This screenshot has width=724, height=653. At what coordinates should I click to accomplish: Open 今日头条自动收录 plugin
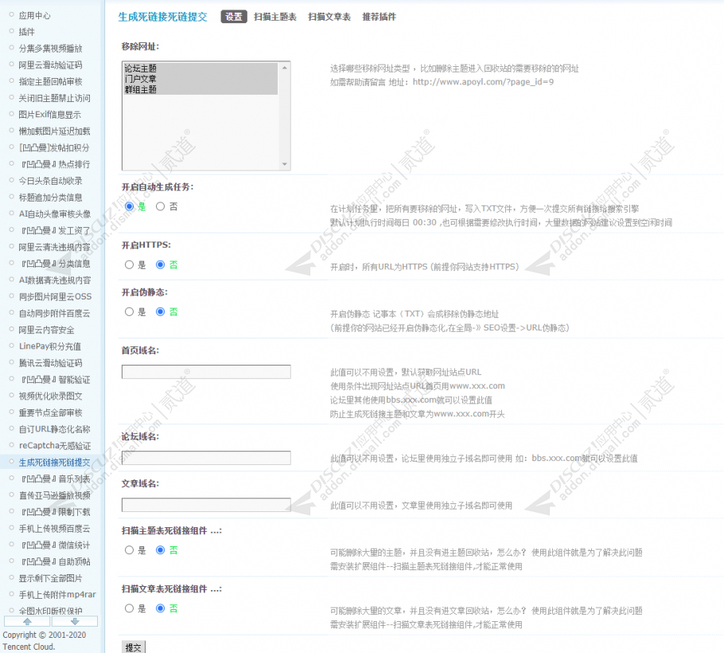[x=50, y=181]
